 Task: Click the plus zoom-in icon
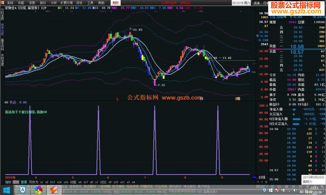tap(258, 182)
